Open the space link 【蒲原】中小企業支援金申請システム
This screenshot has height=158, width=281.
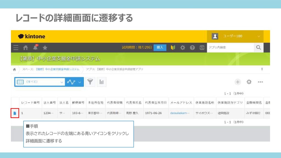(58, 69)
